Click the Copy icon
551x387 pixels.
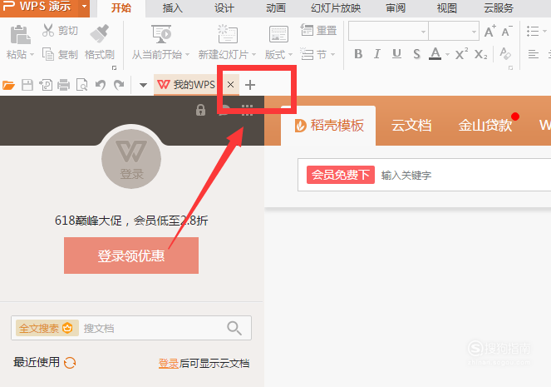(x=48, y=54)
